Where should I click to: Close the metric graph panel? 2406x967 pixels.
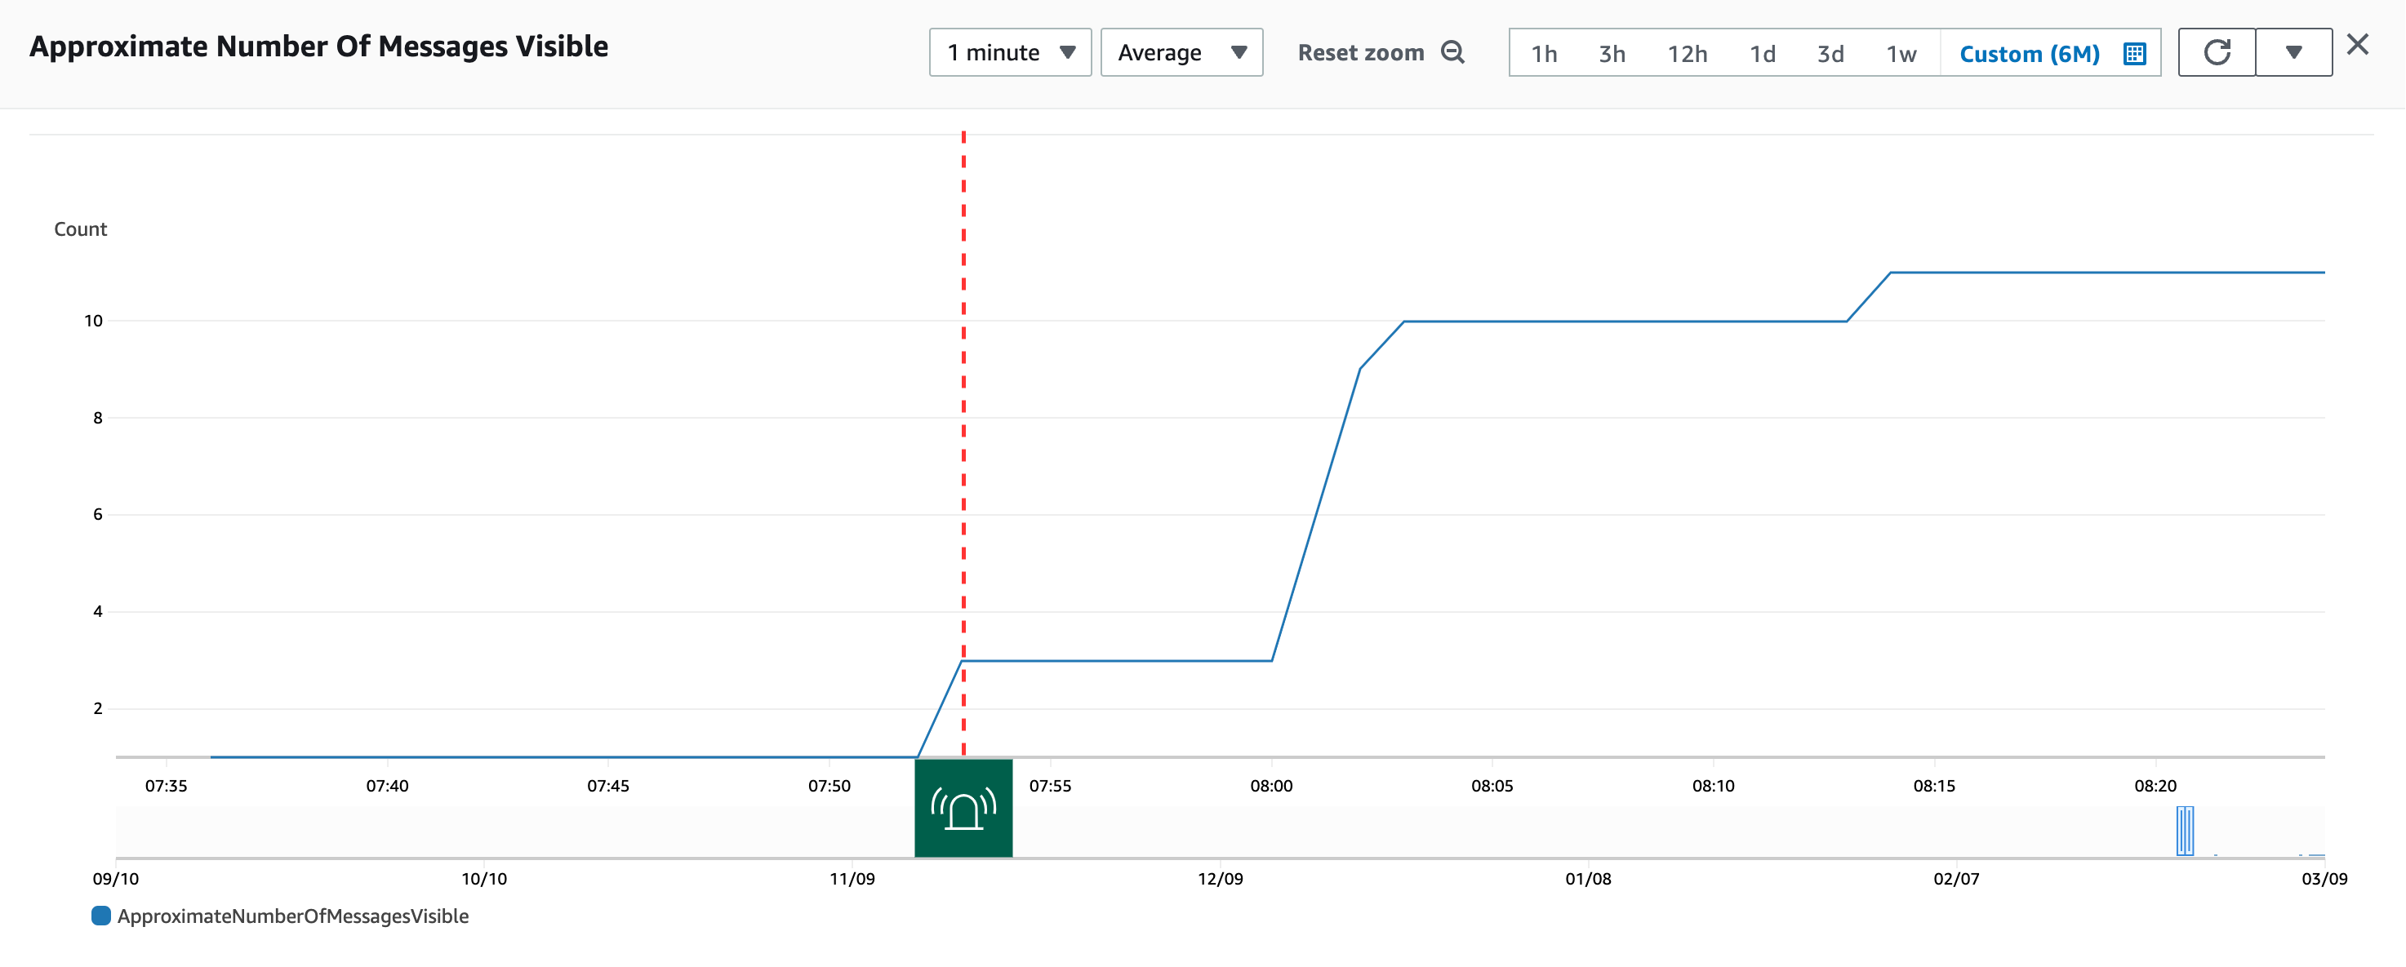(2358, 45)
